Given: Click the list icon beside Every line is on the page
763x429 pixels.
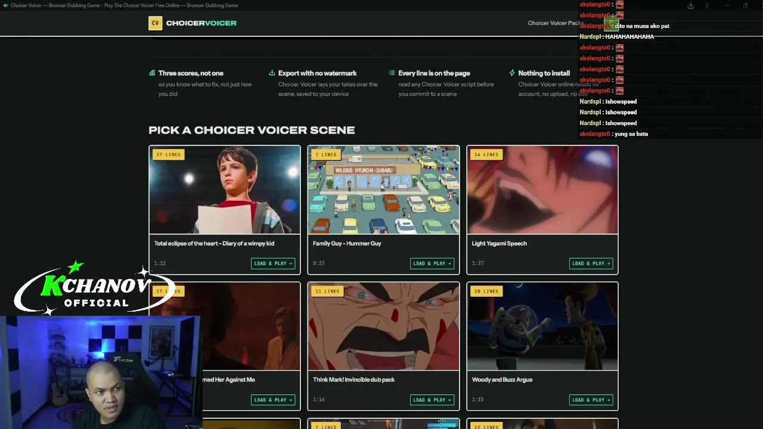Looking at the screenshot, I should click(x=392, y=73).
